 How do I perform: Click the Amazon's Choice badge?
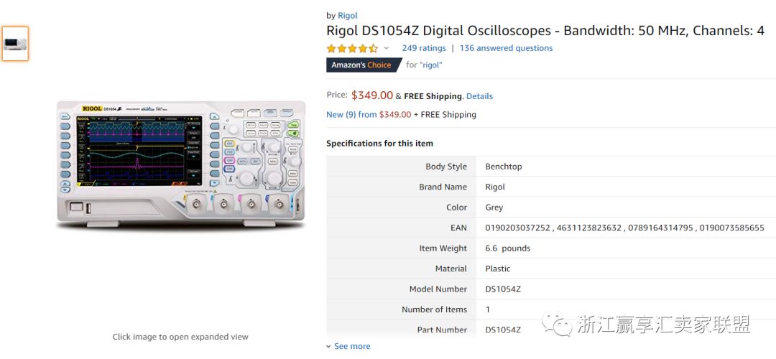click(362, 65)
